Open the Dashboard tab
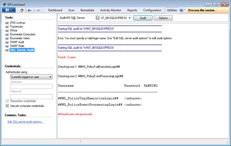This screenshot has height=146, width=231. point(55,10)
